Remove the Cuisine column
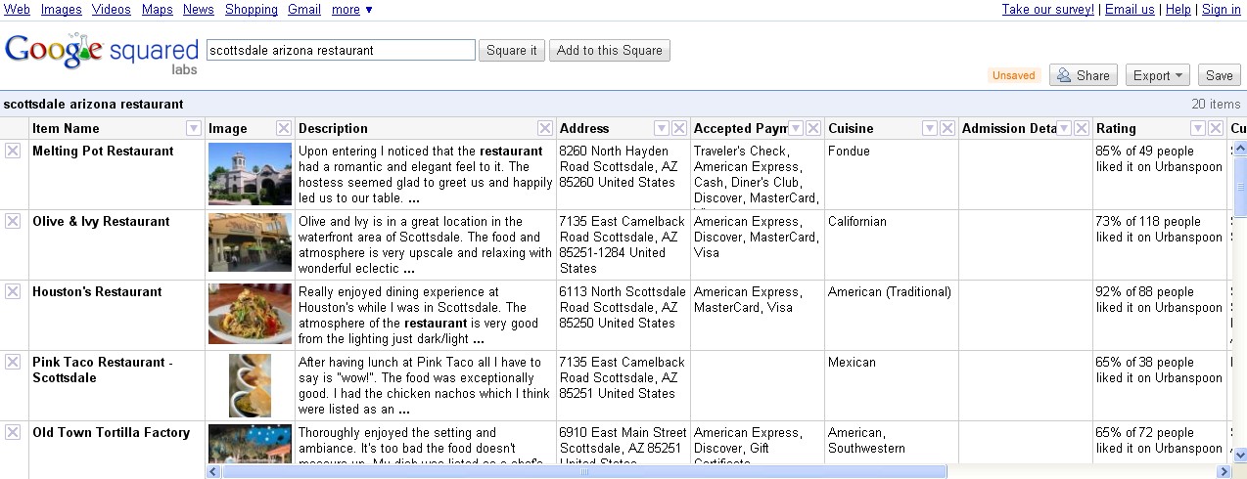Viewport: 1247px width, 479px height. (x=947, y=128)
